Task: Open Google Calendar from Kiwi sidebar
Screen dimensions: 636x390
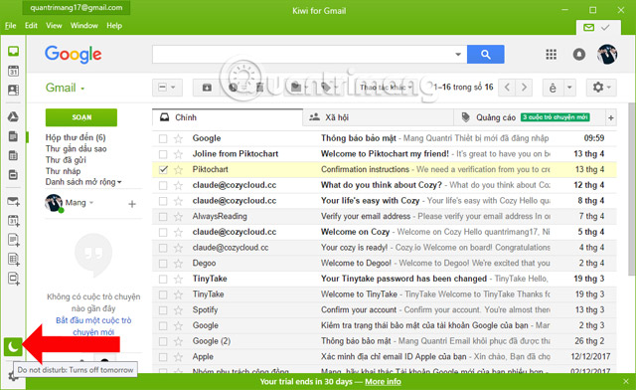Action: [x=13, y=71]
